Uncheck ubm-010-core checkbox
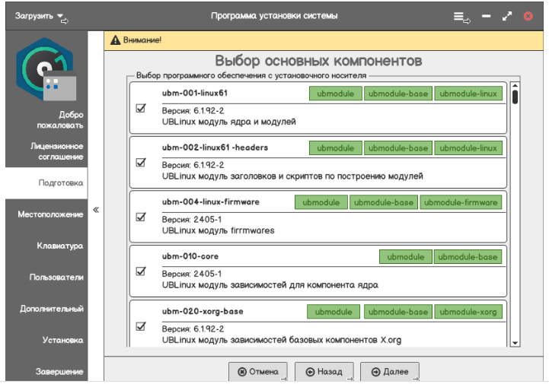549x384 pixels. point(141,271)
